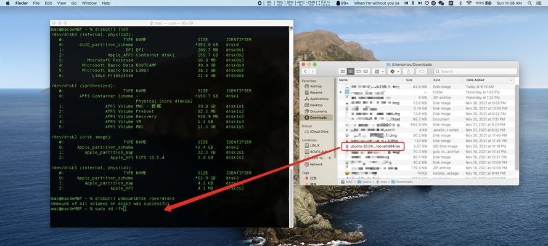The height and width of the screenshot is (246, 548).
Task: Select the JavaScript script file row
Action: [427, 130]
